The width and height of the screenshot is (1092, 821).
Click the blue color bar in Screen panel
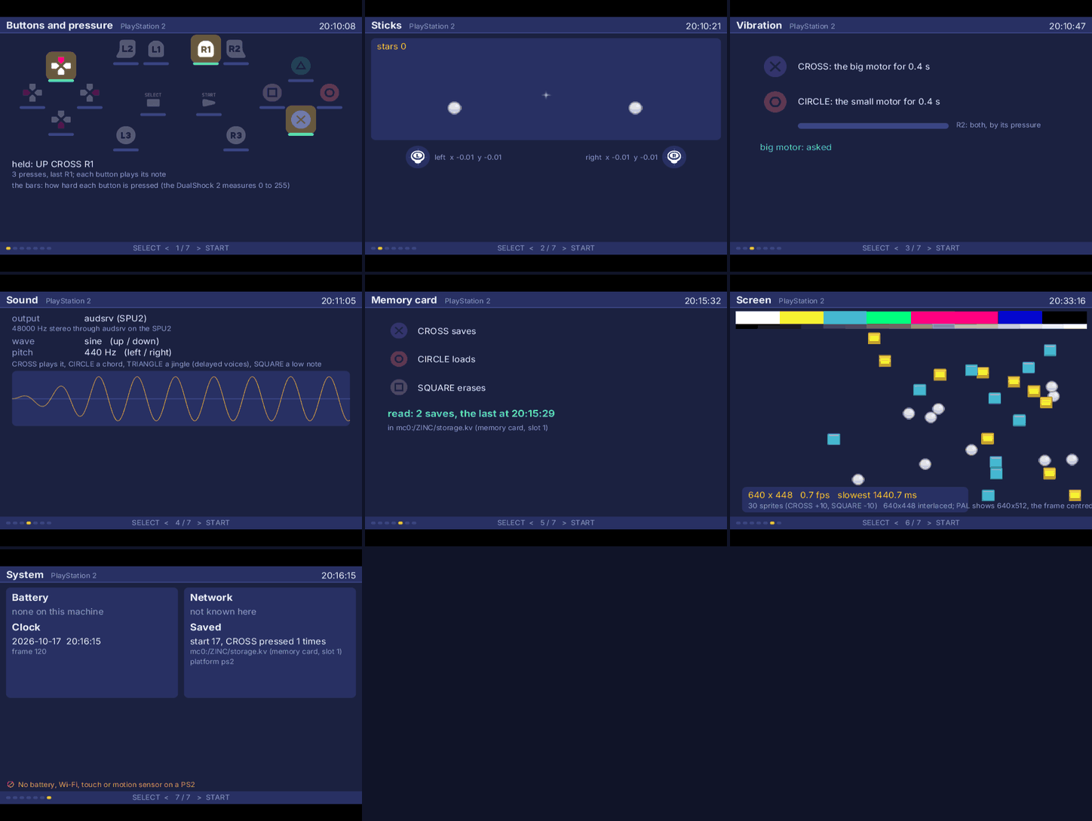coord(1020,318)
